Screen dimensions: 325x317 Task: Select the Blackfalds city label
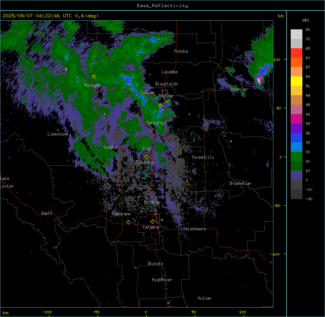(x=166, y=84)
